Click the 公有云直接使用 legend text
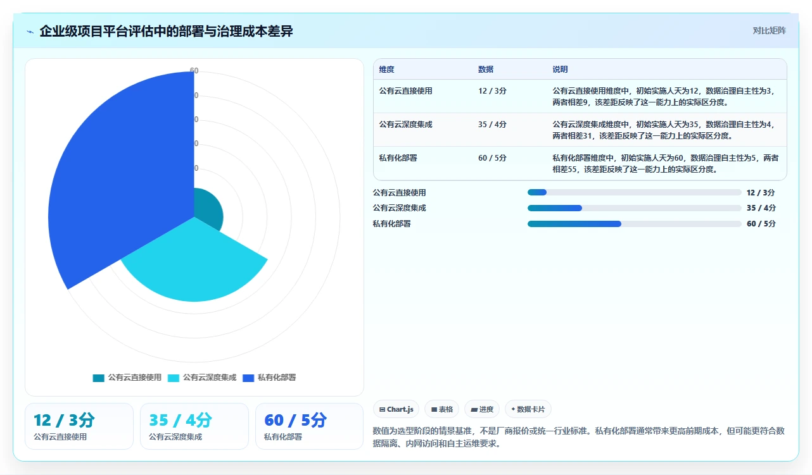 click(134, 378)
